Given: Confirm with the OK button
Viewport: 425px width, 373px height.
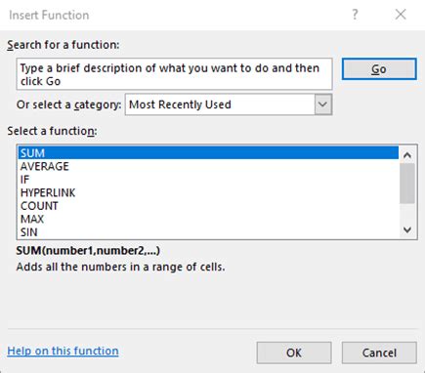Looking at the screenshot, I should click(x=294, y=352).
